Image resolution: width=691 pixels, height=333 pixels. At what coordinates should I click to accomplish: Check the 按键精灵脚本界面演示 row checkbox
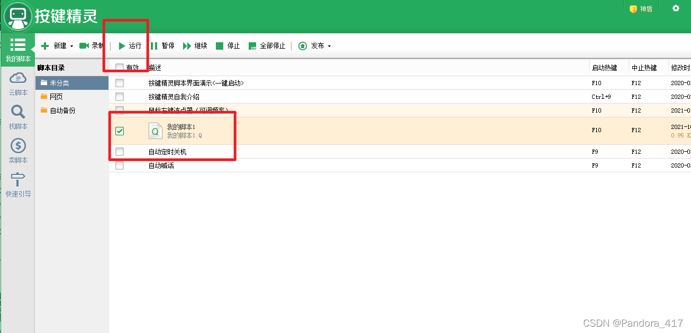tap(120, 83)
